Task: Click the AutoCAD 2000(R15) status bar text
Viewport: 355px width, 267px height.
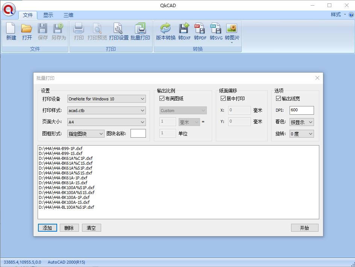Action: click(x=66, y=262)
